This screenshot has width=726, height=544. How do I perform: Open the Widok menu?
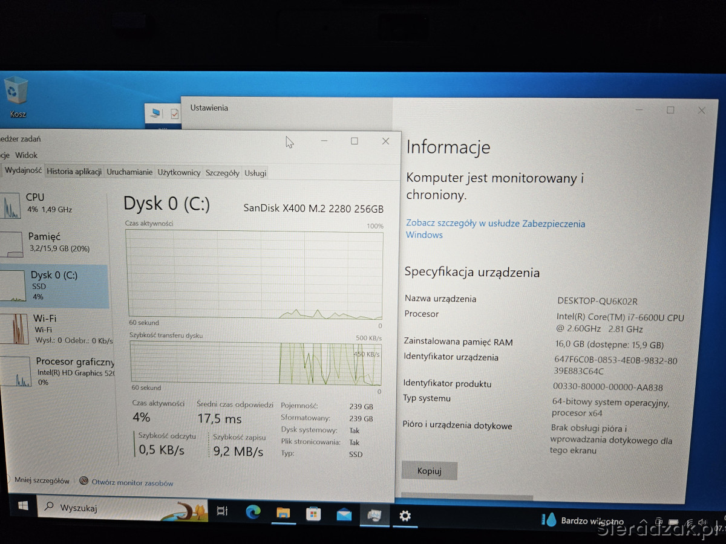[27, 155]
